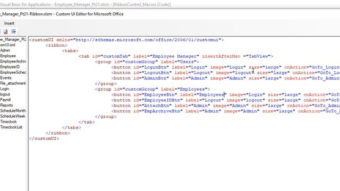Select the Payroll image tree item
Screen dimensions: 340x191
pos(5,100)
